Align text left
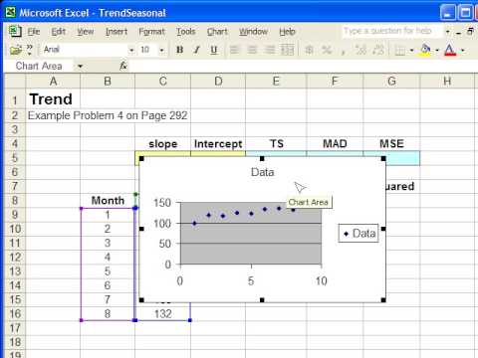 click(x=235, y=50)
